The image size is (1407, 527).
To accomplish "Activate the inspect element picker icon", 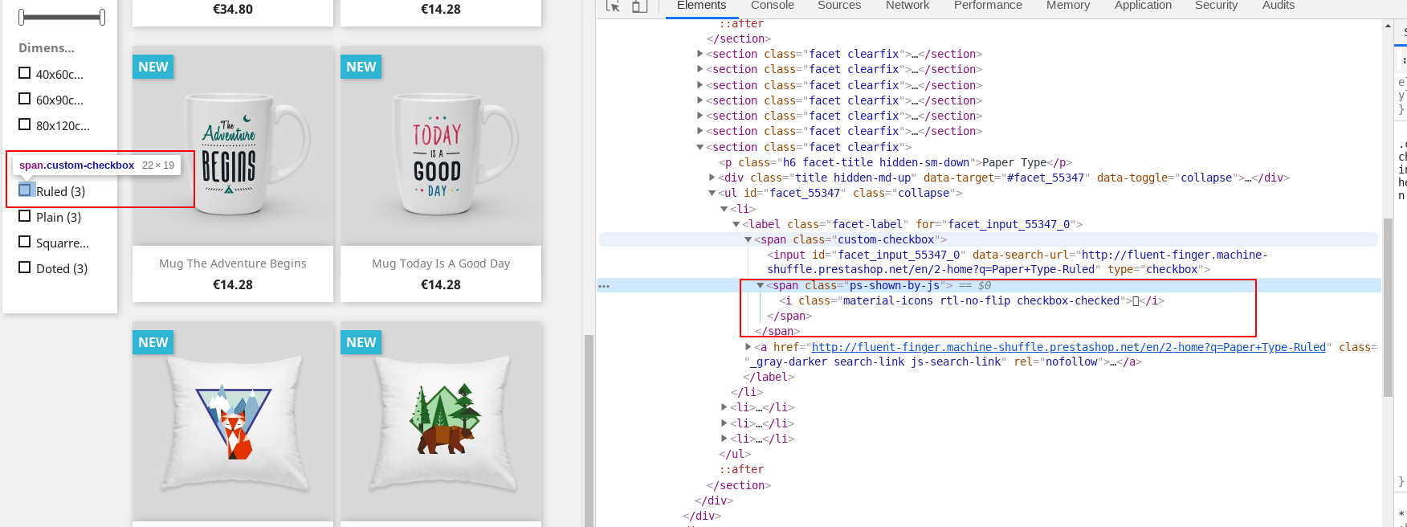I will [613, 6].
